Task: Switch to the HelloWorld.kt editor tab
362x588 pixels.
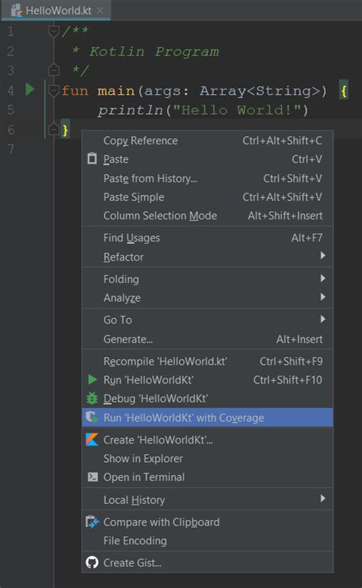Action: pyautogui.click(x=57, y=11)
